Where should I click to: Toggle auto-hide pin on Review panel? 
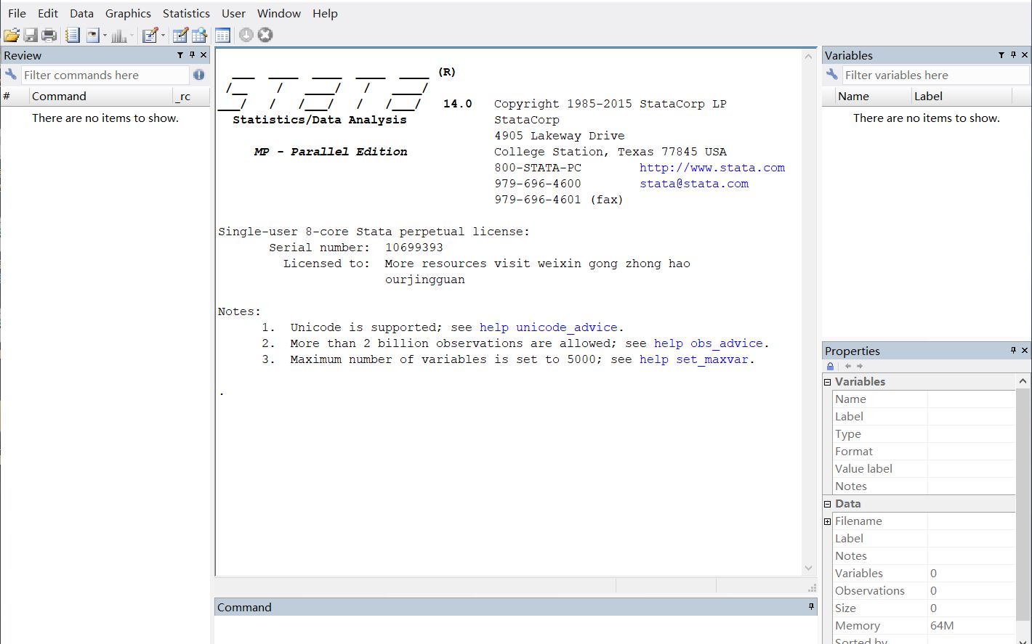point(191,54)
